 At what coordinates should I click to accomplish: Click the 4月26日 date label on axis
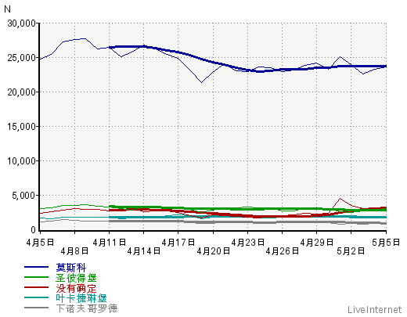tap(283, 251)
